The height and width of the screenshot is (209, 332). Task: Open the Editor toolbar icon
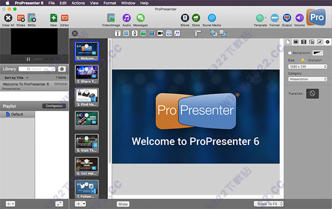[x=65, y=18]
